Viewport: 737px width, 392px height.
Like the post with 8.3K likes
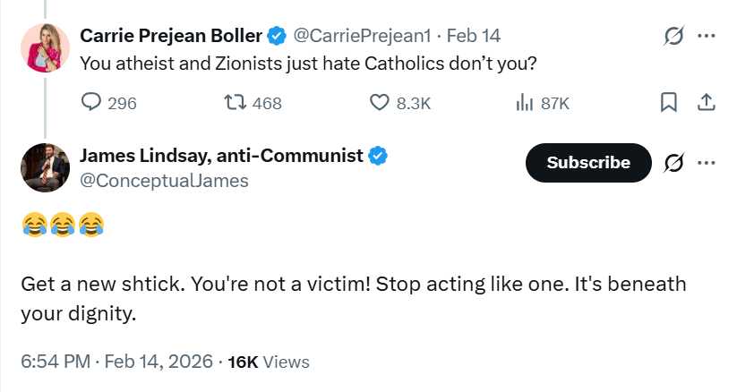380,103
